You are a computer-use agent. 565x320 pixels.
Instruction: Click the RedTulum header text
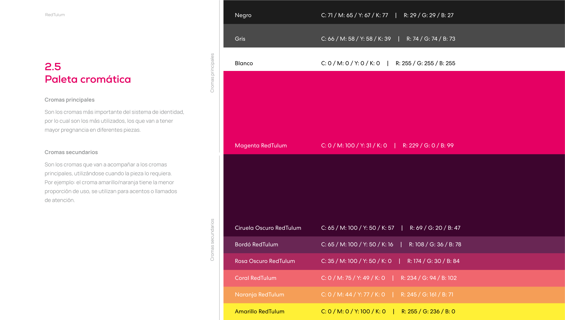[x=55, y=15]
